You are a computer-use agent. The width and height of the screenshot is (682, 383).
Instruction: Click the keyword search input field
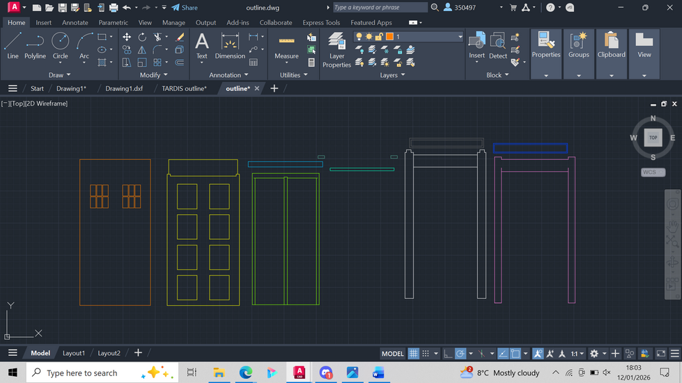tap(380, 8)
